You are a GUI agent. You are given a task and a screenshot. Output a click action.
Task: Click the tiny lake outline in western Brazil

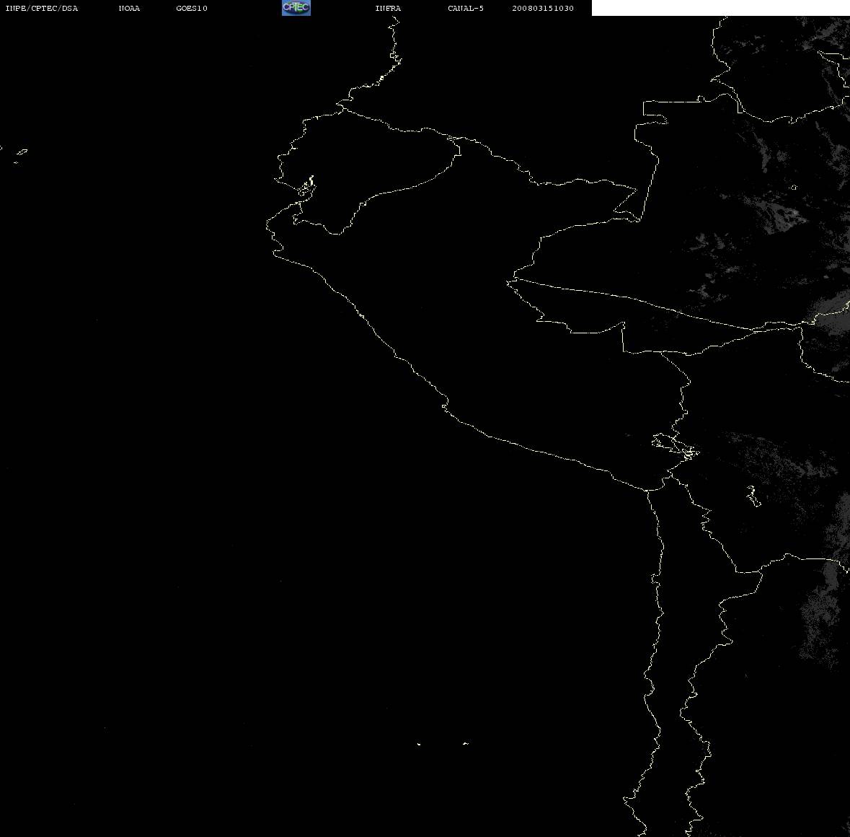(793, 187)
